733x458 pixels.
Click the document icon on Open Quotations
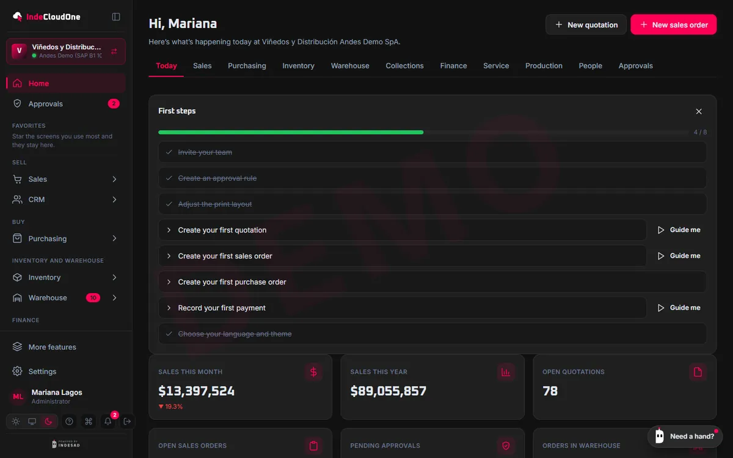pyautogui.click(x=698, y=372)
